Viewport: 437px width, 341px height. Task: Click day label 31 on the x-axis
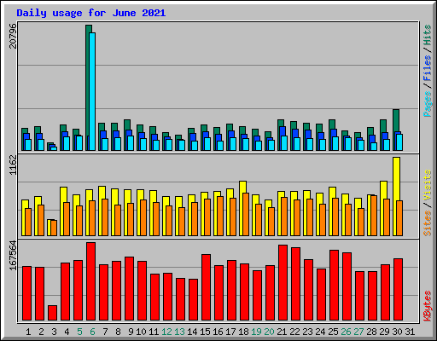(x=410, y=332)
